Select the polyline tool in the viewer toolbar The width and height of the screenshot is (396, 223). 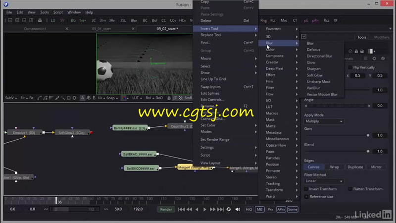40,98
